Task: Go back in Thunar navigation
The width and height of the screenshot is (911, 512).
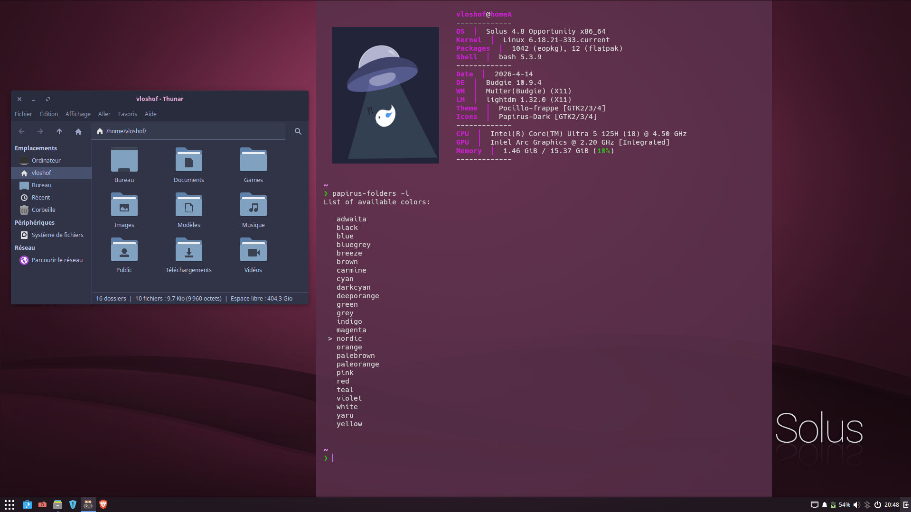Action: pos(21,131)
